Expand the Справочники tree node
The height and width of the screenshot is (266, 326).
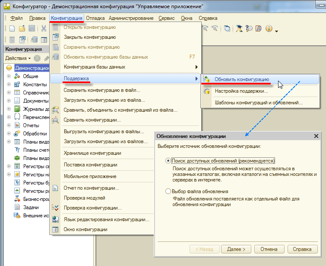[x=9, y=93]
